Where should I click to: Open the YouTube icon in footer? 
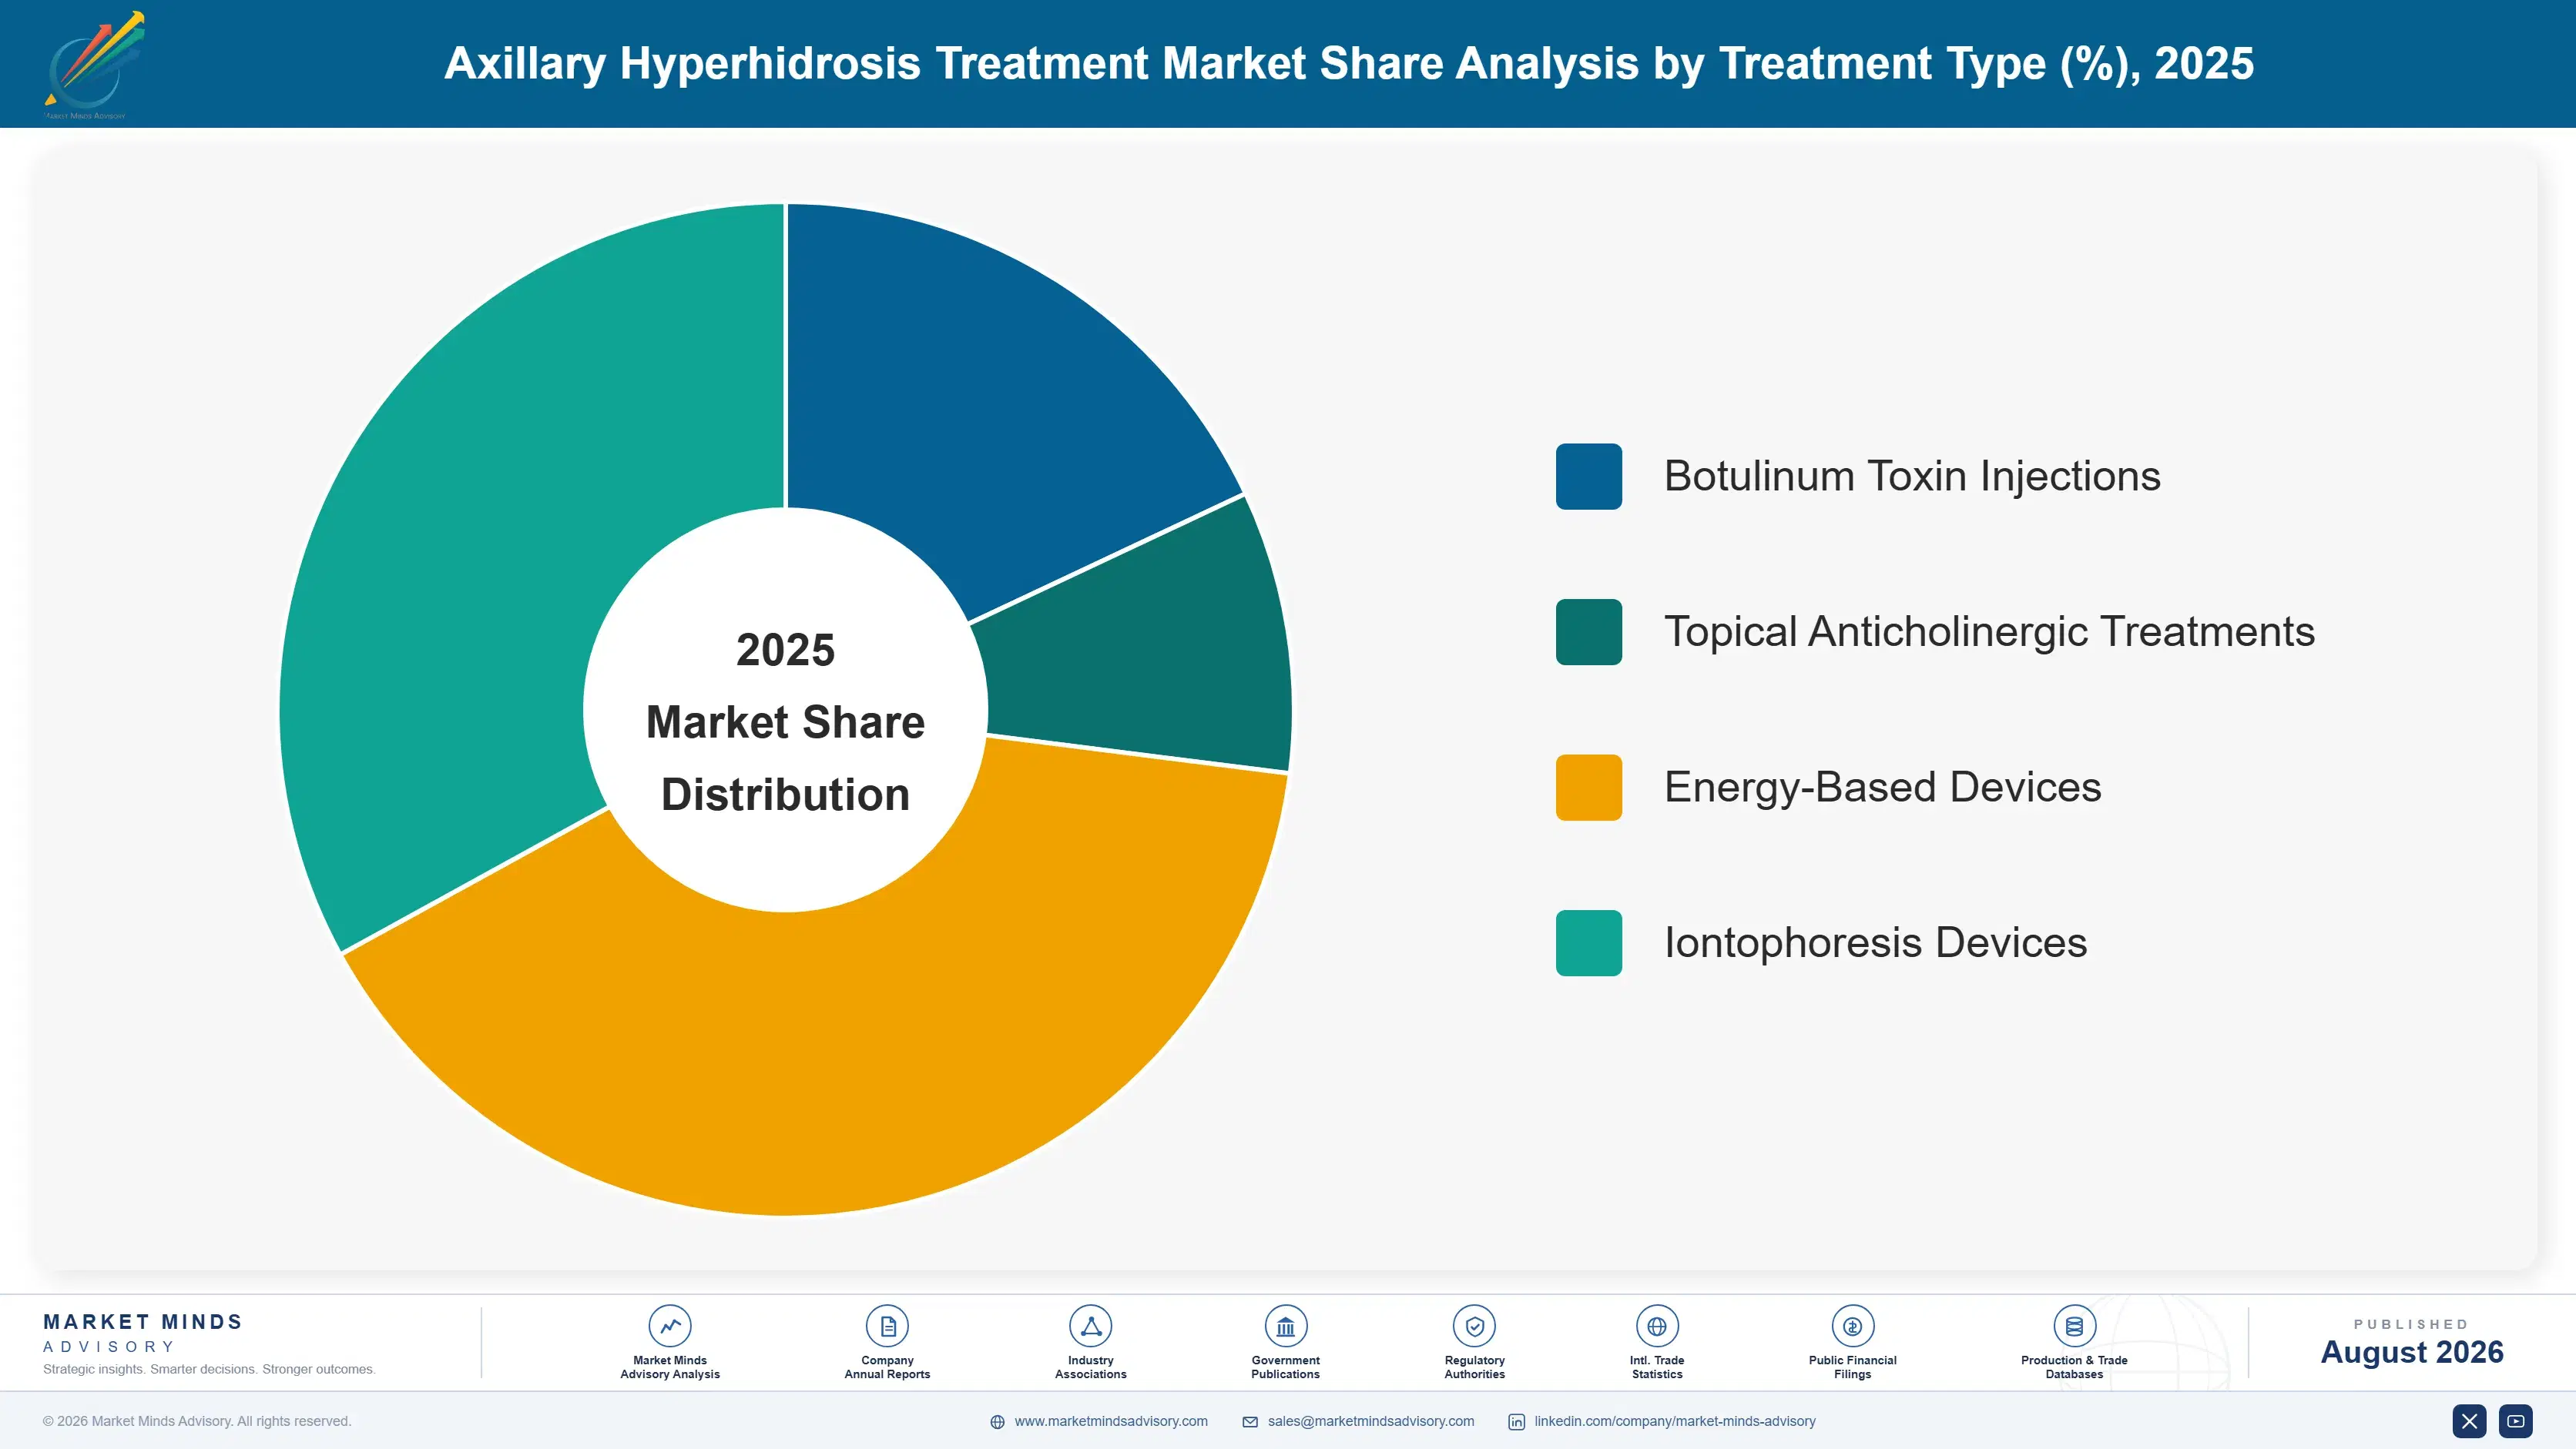click(x=2516, y=1421)
